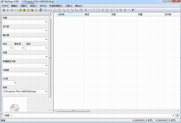Image resolution: width=181 pixels, height=123 pixels.
Task: Expand the 艺术家 combo box arrow
Action: coord(46,31)
